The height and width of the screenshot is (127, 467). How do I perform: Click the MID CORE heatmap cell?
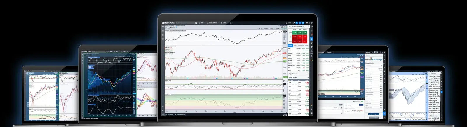tap(300, 37)
